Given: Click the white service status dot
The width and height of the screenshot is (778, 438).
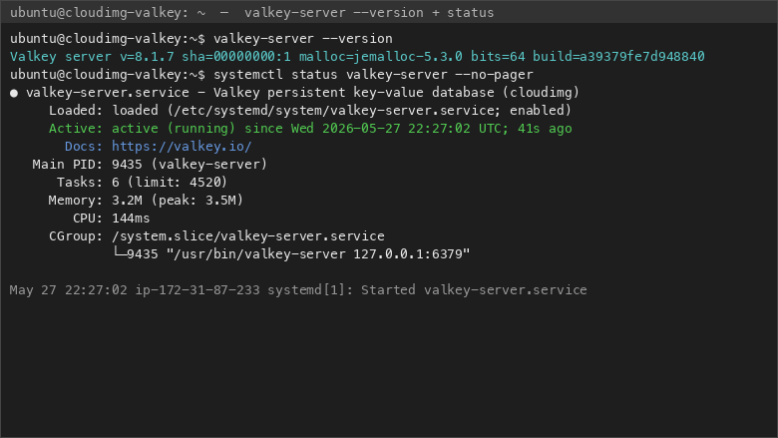Looking at the screenshot, I should [x=14, y=93].
